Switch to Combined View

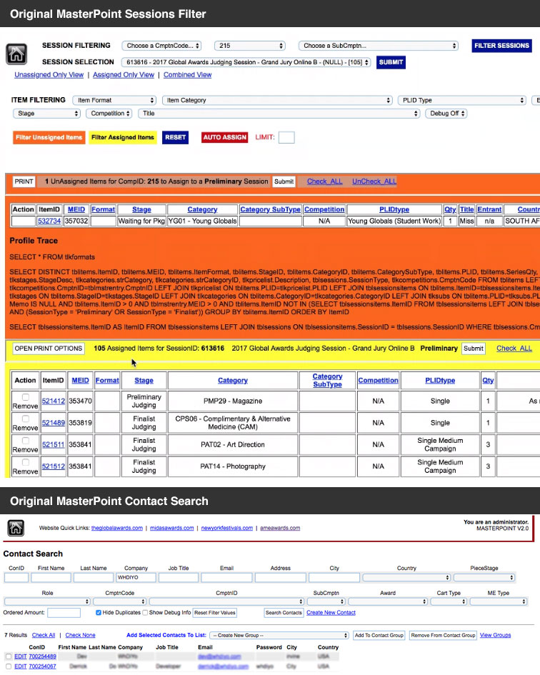187,75
